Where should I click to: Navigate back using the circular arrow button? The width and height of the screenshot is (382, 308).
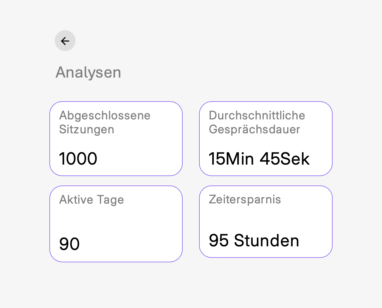(65, 41)
